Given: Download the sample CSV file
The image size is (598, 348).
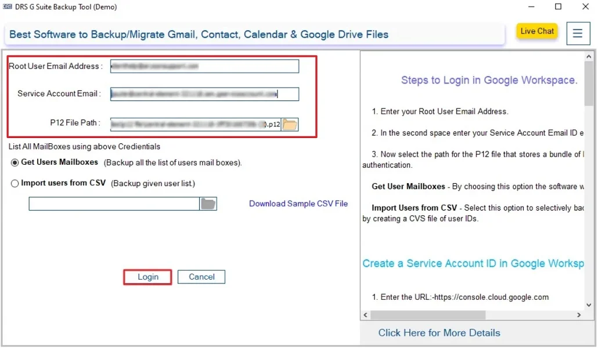Looking at the screenshot, I should pyautogui.click(x=298, y=204).
